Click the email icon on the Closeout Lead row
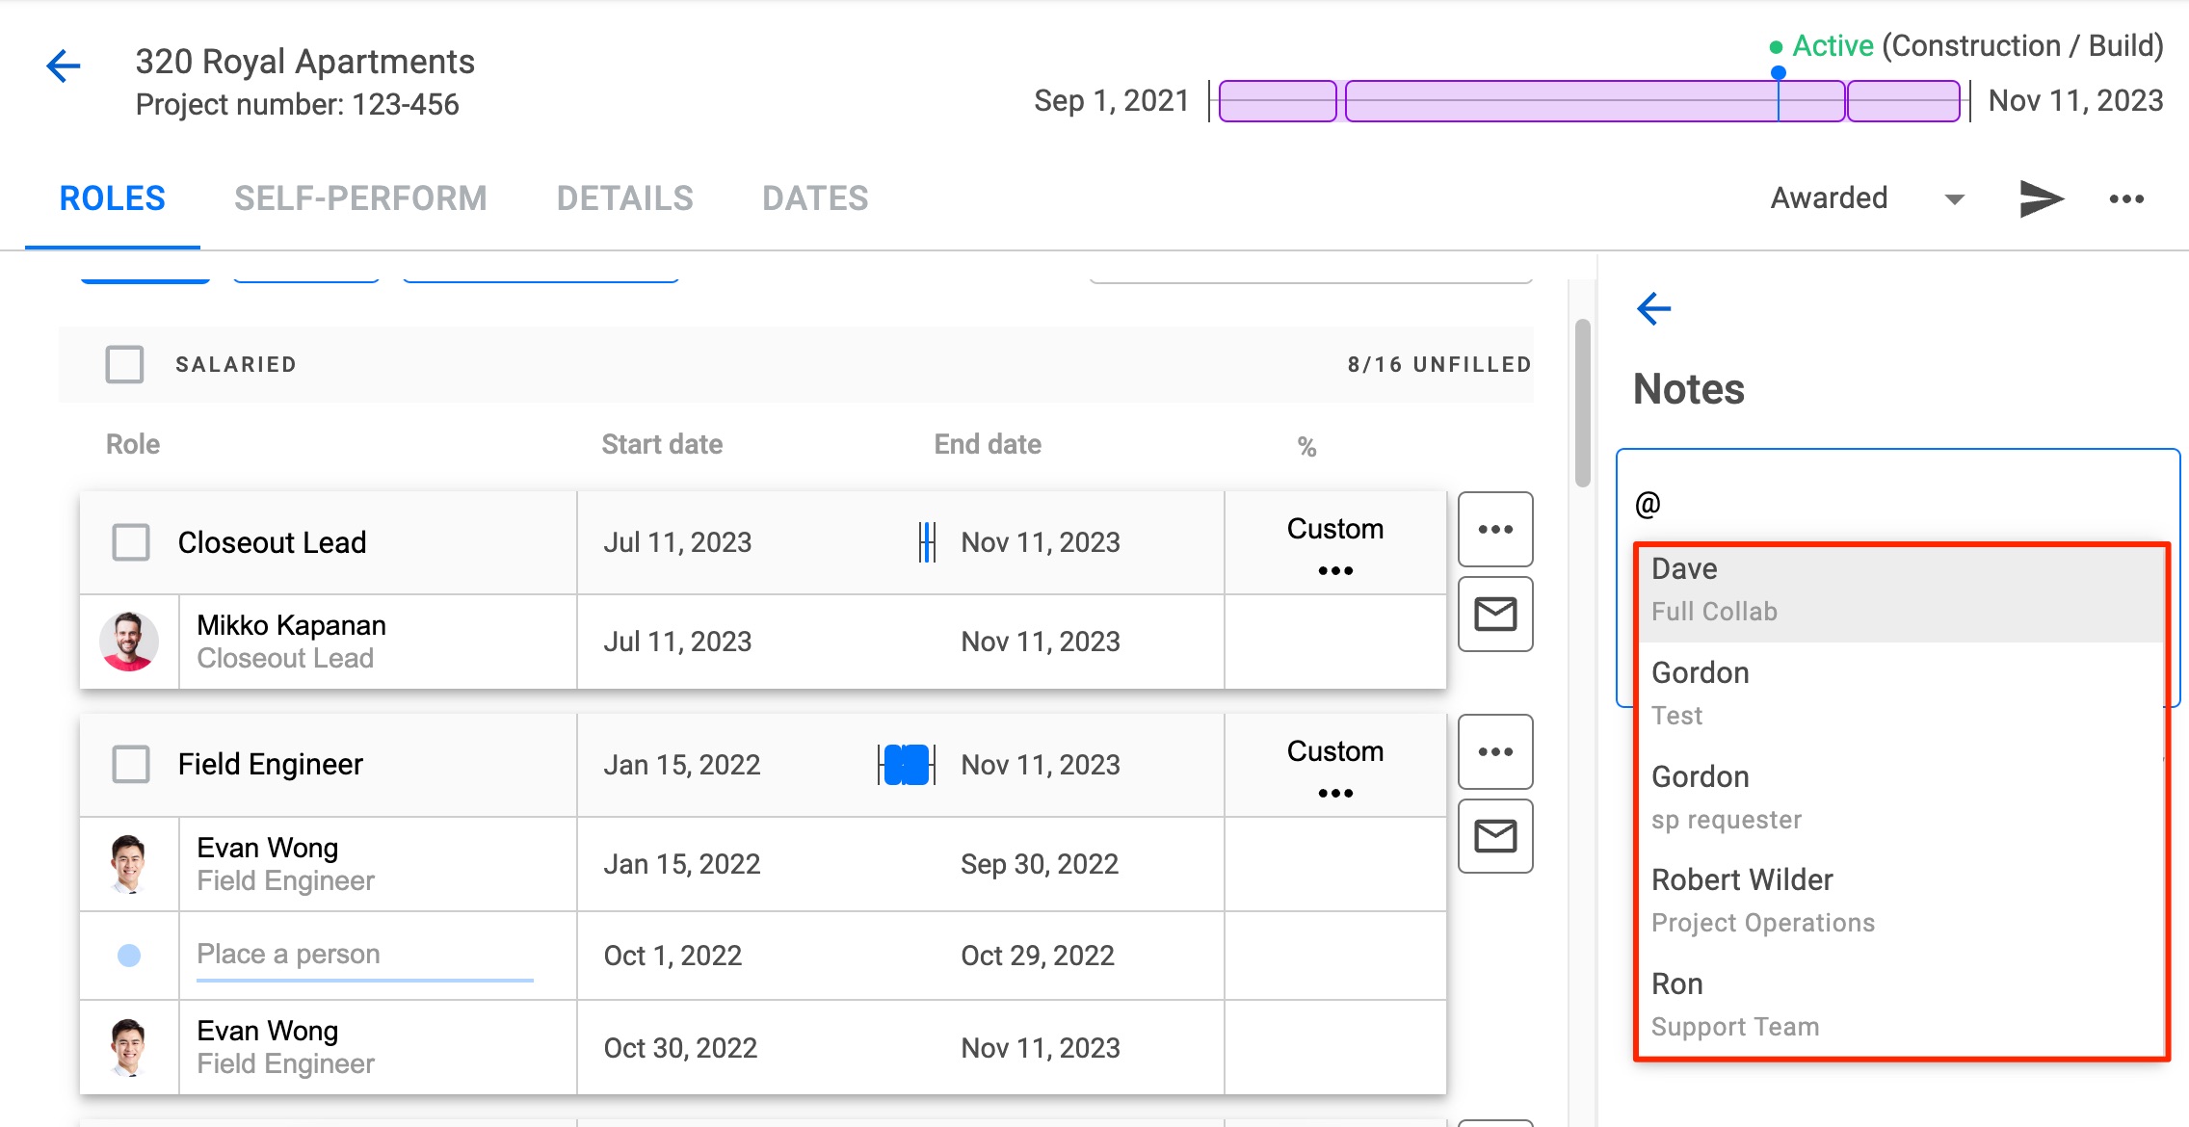The width and height of the screenshot is (2189, 1127). (x=1494, y=614)
